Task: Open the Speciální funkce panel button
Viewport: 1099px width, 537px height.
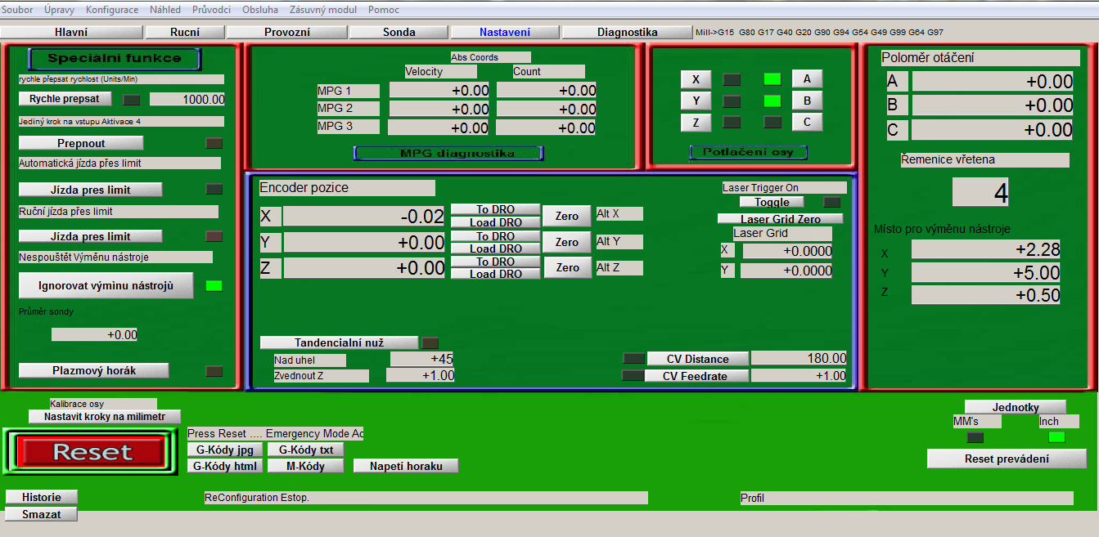Action: pos(115,59)
